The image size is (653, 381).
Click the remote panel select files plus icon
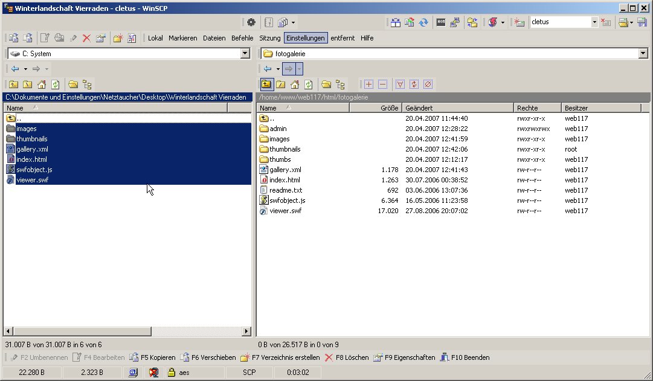[x=368, y=85]
